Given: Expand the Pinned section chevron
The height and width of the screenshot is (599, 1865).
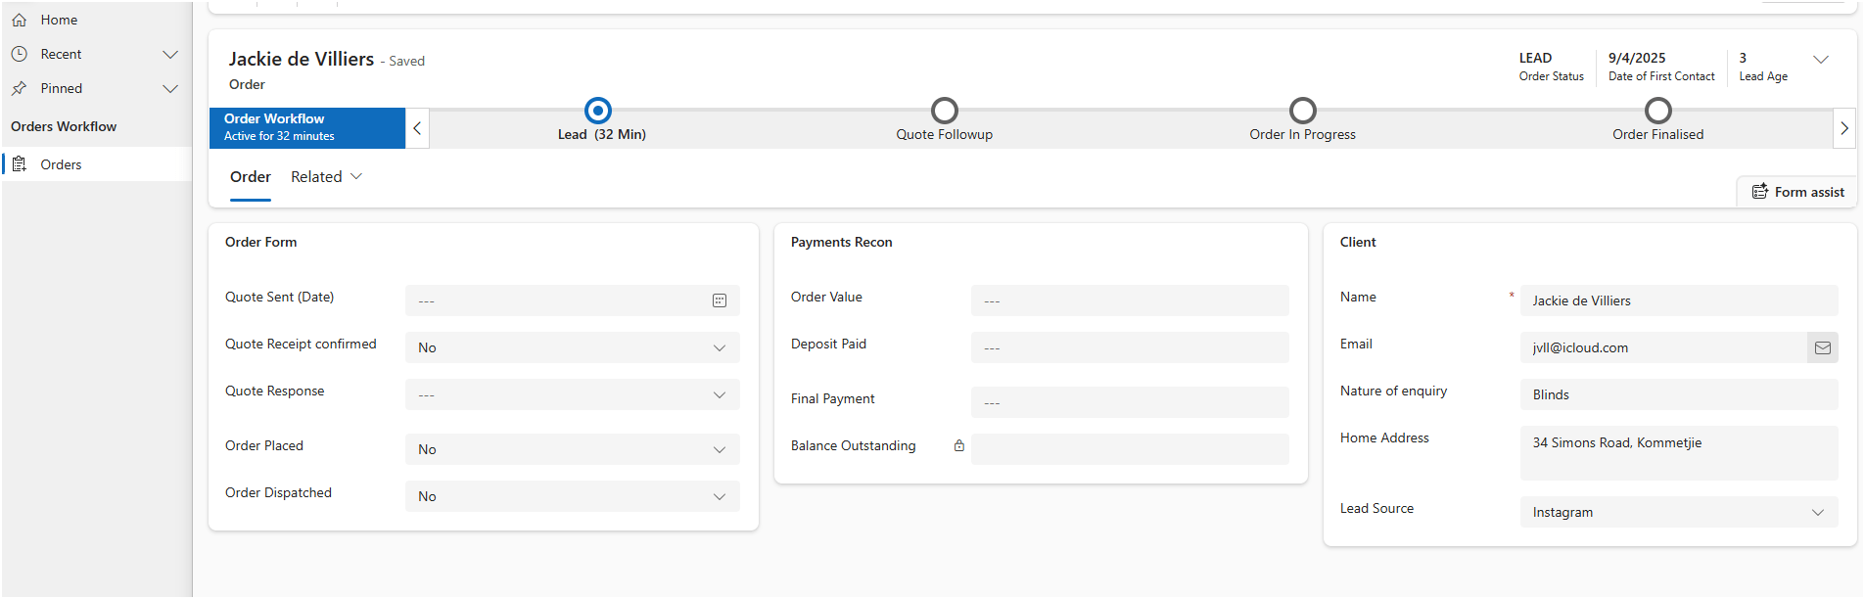Looking at the screenshot, I should click(x=170, y=88).
